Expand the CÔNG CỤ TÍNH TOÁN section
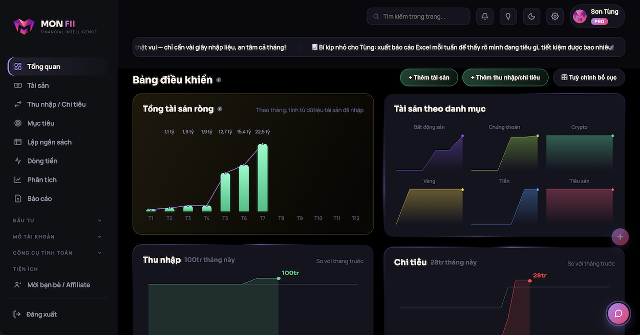This screenshot has height=335, width=640. tap(57, 253)
